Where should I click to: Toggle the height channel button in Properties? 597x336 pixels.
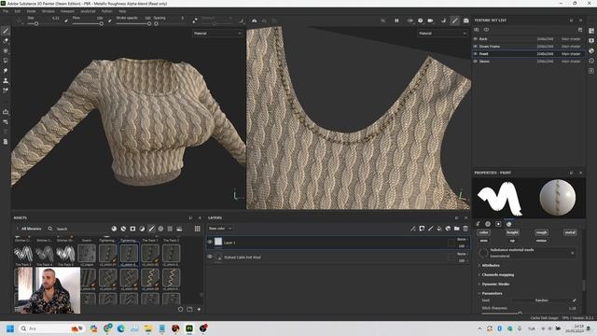click(x=512, y=232)
